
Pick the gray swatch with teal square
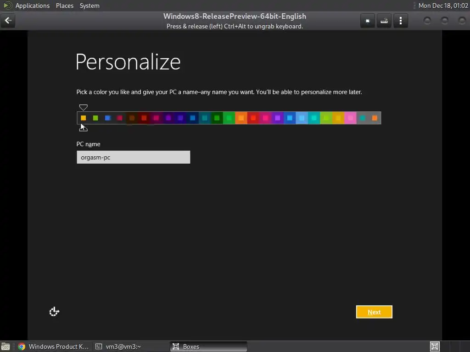(363, 118)
